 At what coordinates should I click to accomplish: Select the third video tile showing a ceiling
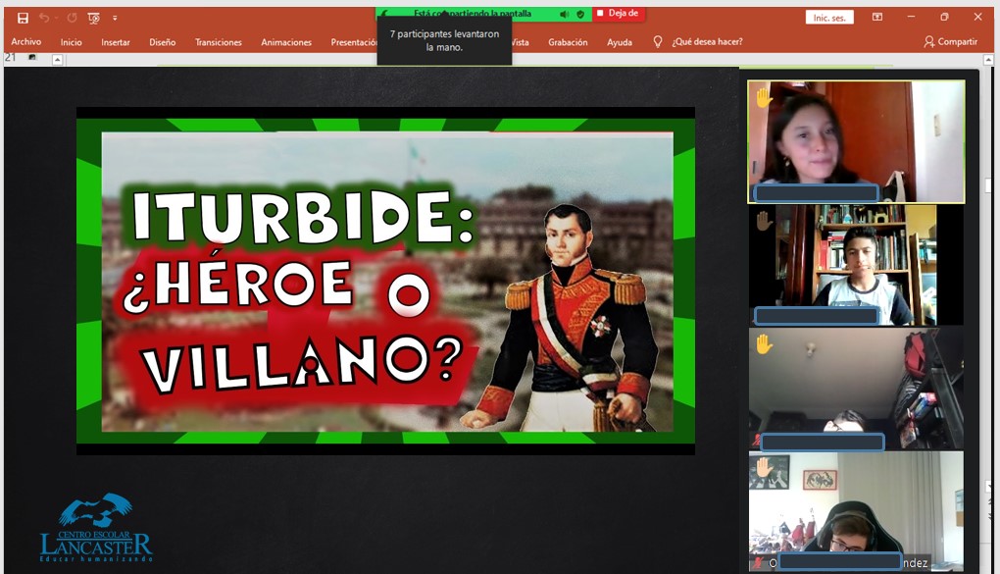pyautogui.click(x=856, y=389)
